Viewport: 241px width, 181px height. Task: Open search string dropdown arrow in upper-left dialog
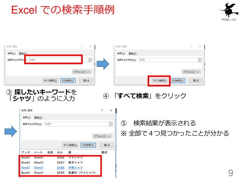pyautogui.click(x=90, y=60)
